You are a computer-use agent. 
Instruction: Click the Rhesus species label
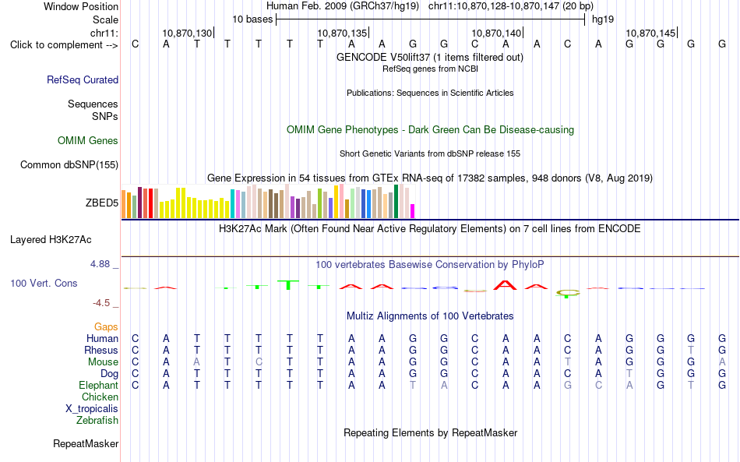click(101, 350)
